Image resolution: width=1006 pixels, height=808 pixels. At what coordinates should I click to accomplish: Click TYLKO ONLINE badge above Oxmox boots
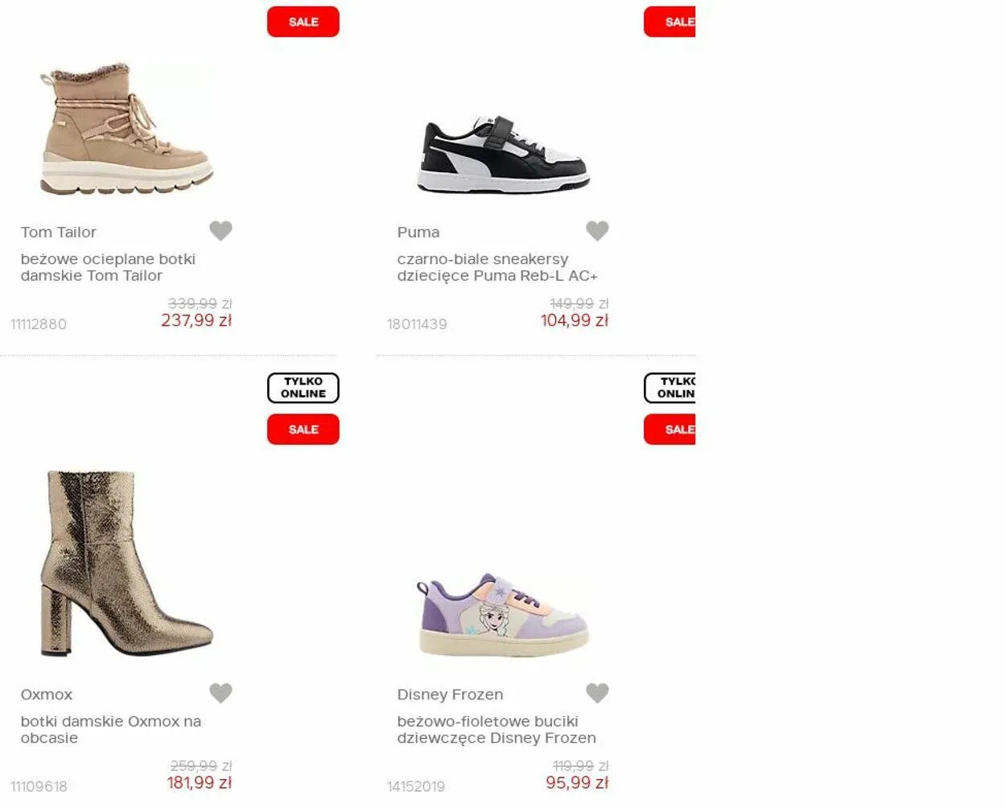click(x=303, y=388)
